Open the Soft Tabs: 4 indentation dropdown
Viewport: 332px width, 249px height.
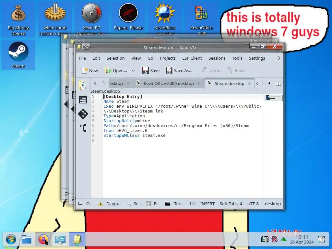(231, 204)
